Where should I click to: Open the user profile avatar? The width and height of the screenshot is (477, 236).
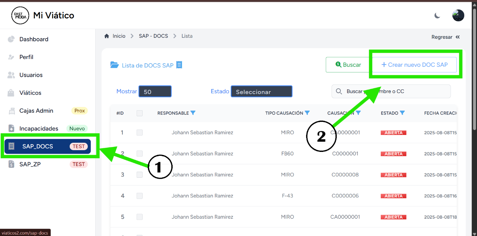tap(458, 16)
